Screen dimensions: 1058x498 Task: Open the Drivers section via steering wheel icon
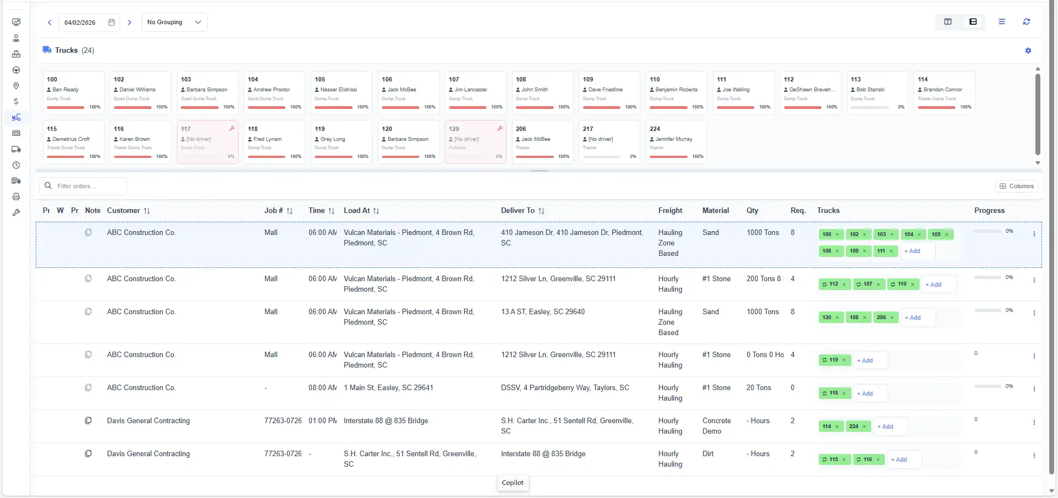pos(16,70)
